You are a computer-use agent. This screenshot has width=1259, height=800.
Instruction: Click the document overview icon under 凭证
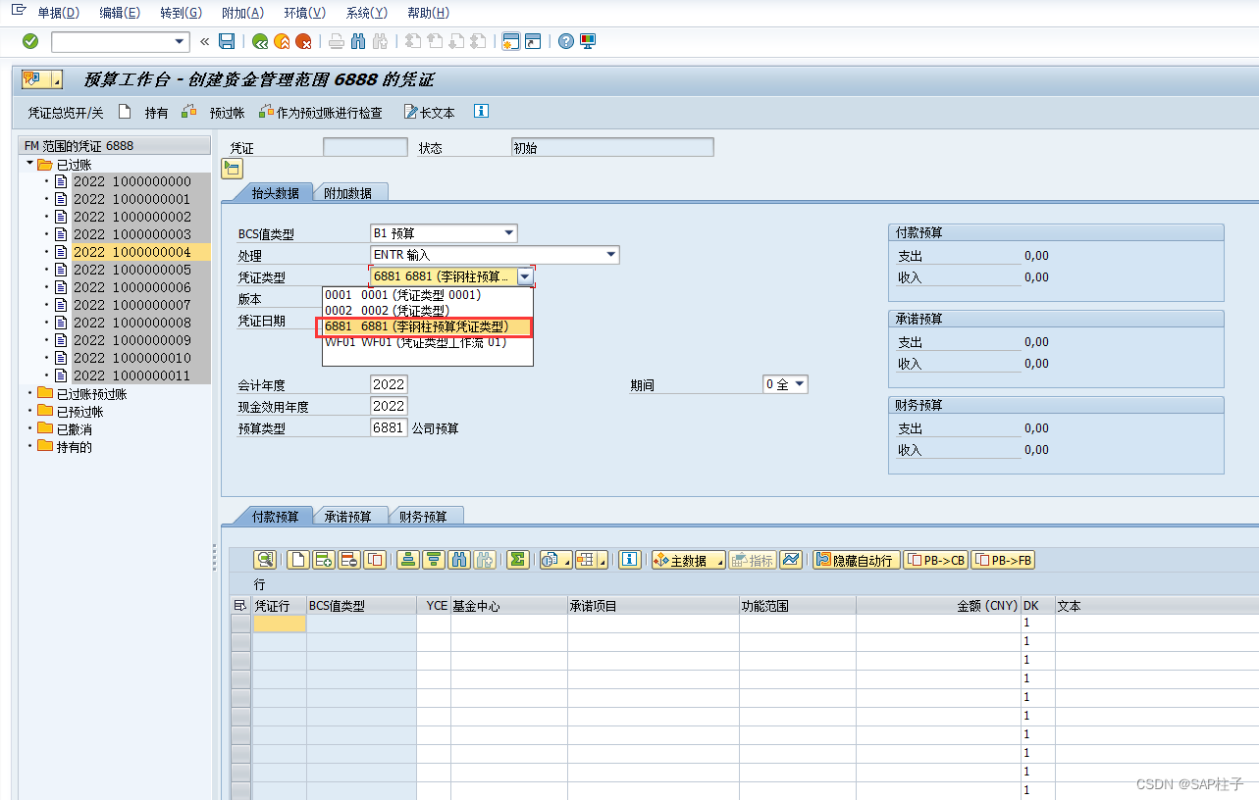coord(233,169)
